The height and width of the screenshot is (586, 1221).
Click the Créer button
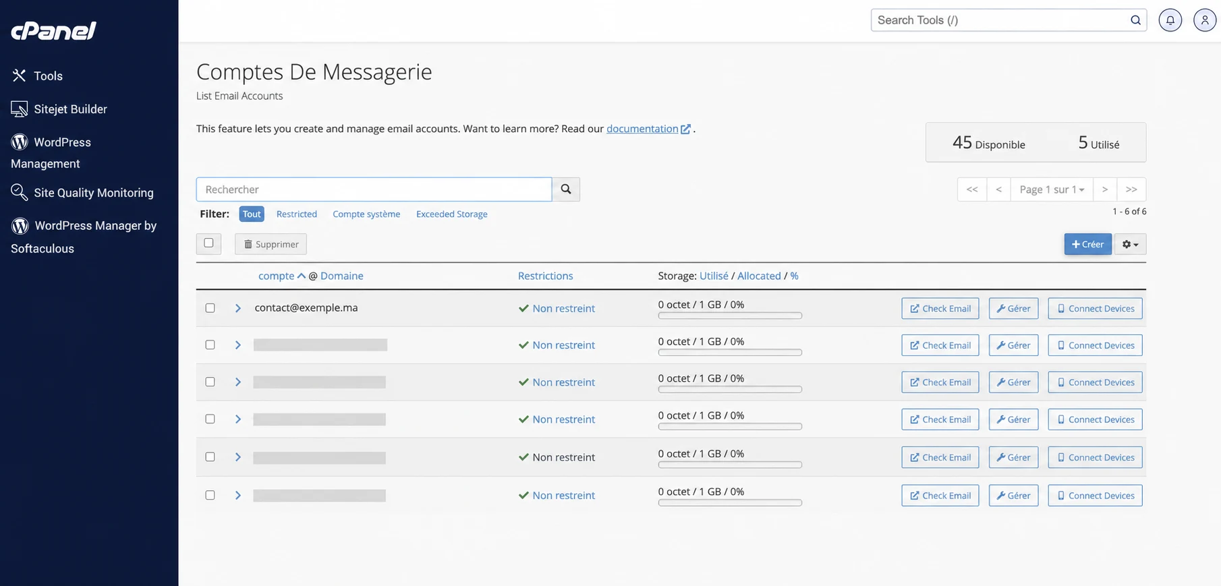(1087, 244)
